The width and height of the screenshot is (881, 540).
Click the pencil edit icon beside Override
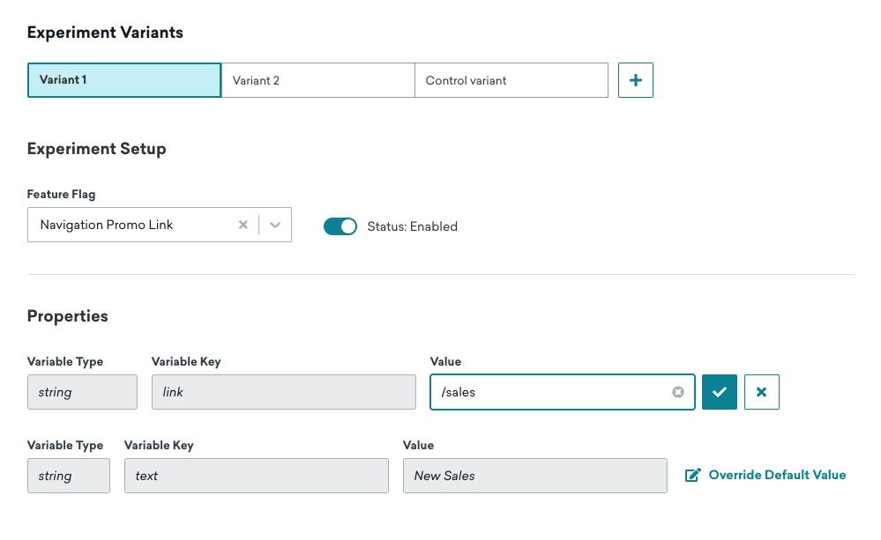pyautogui.click(x=693, y=475)
